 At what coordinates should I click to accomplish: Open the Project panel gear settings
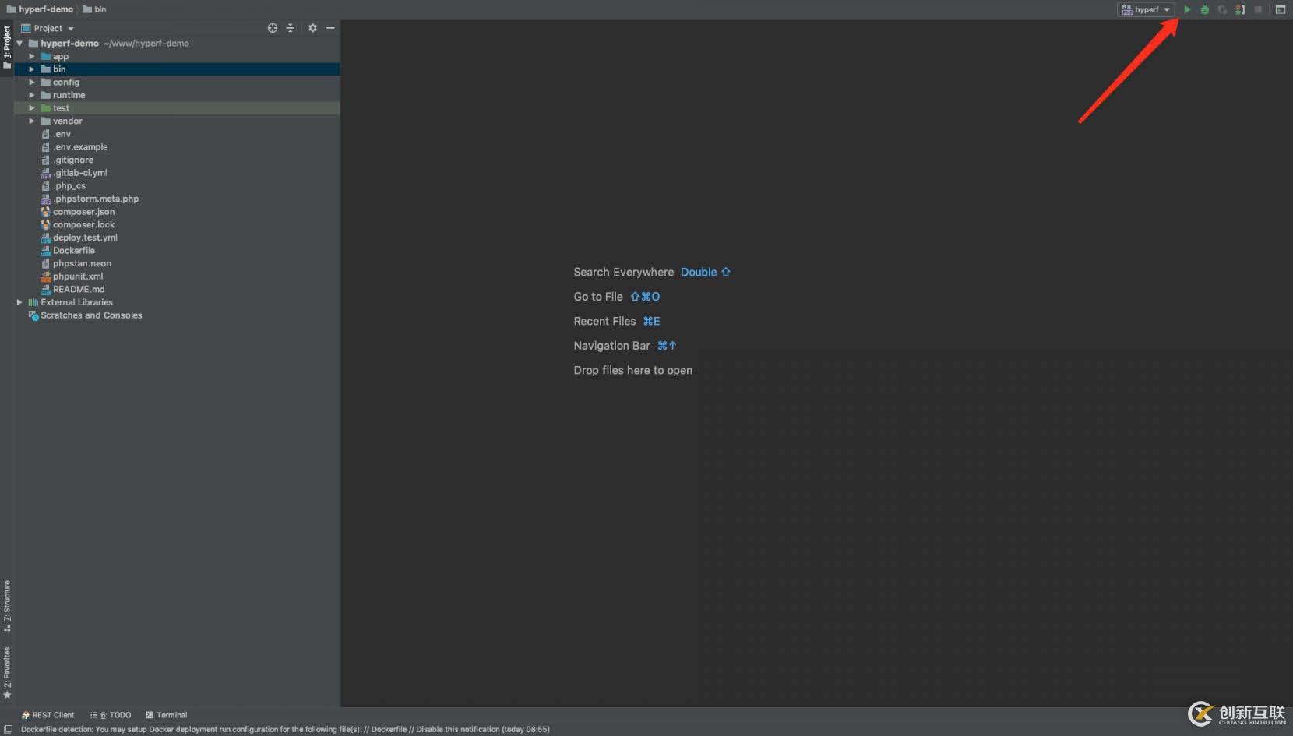click(x=312, y=28)
